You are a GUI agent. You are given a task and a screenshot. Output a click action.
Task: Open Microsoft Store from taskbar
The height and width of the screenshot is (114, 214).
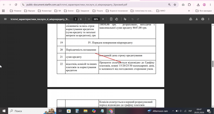click(69, 111)
